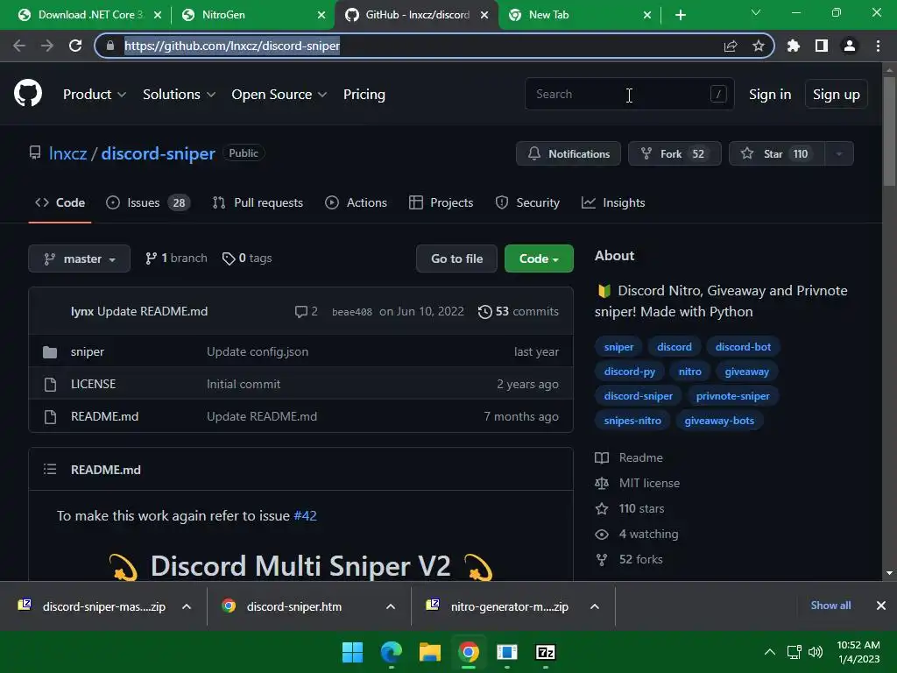Open the green Code dropdown button
This screenshot has width=897, height=673.
(539, 259)
